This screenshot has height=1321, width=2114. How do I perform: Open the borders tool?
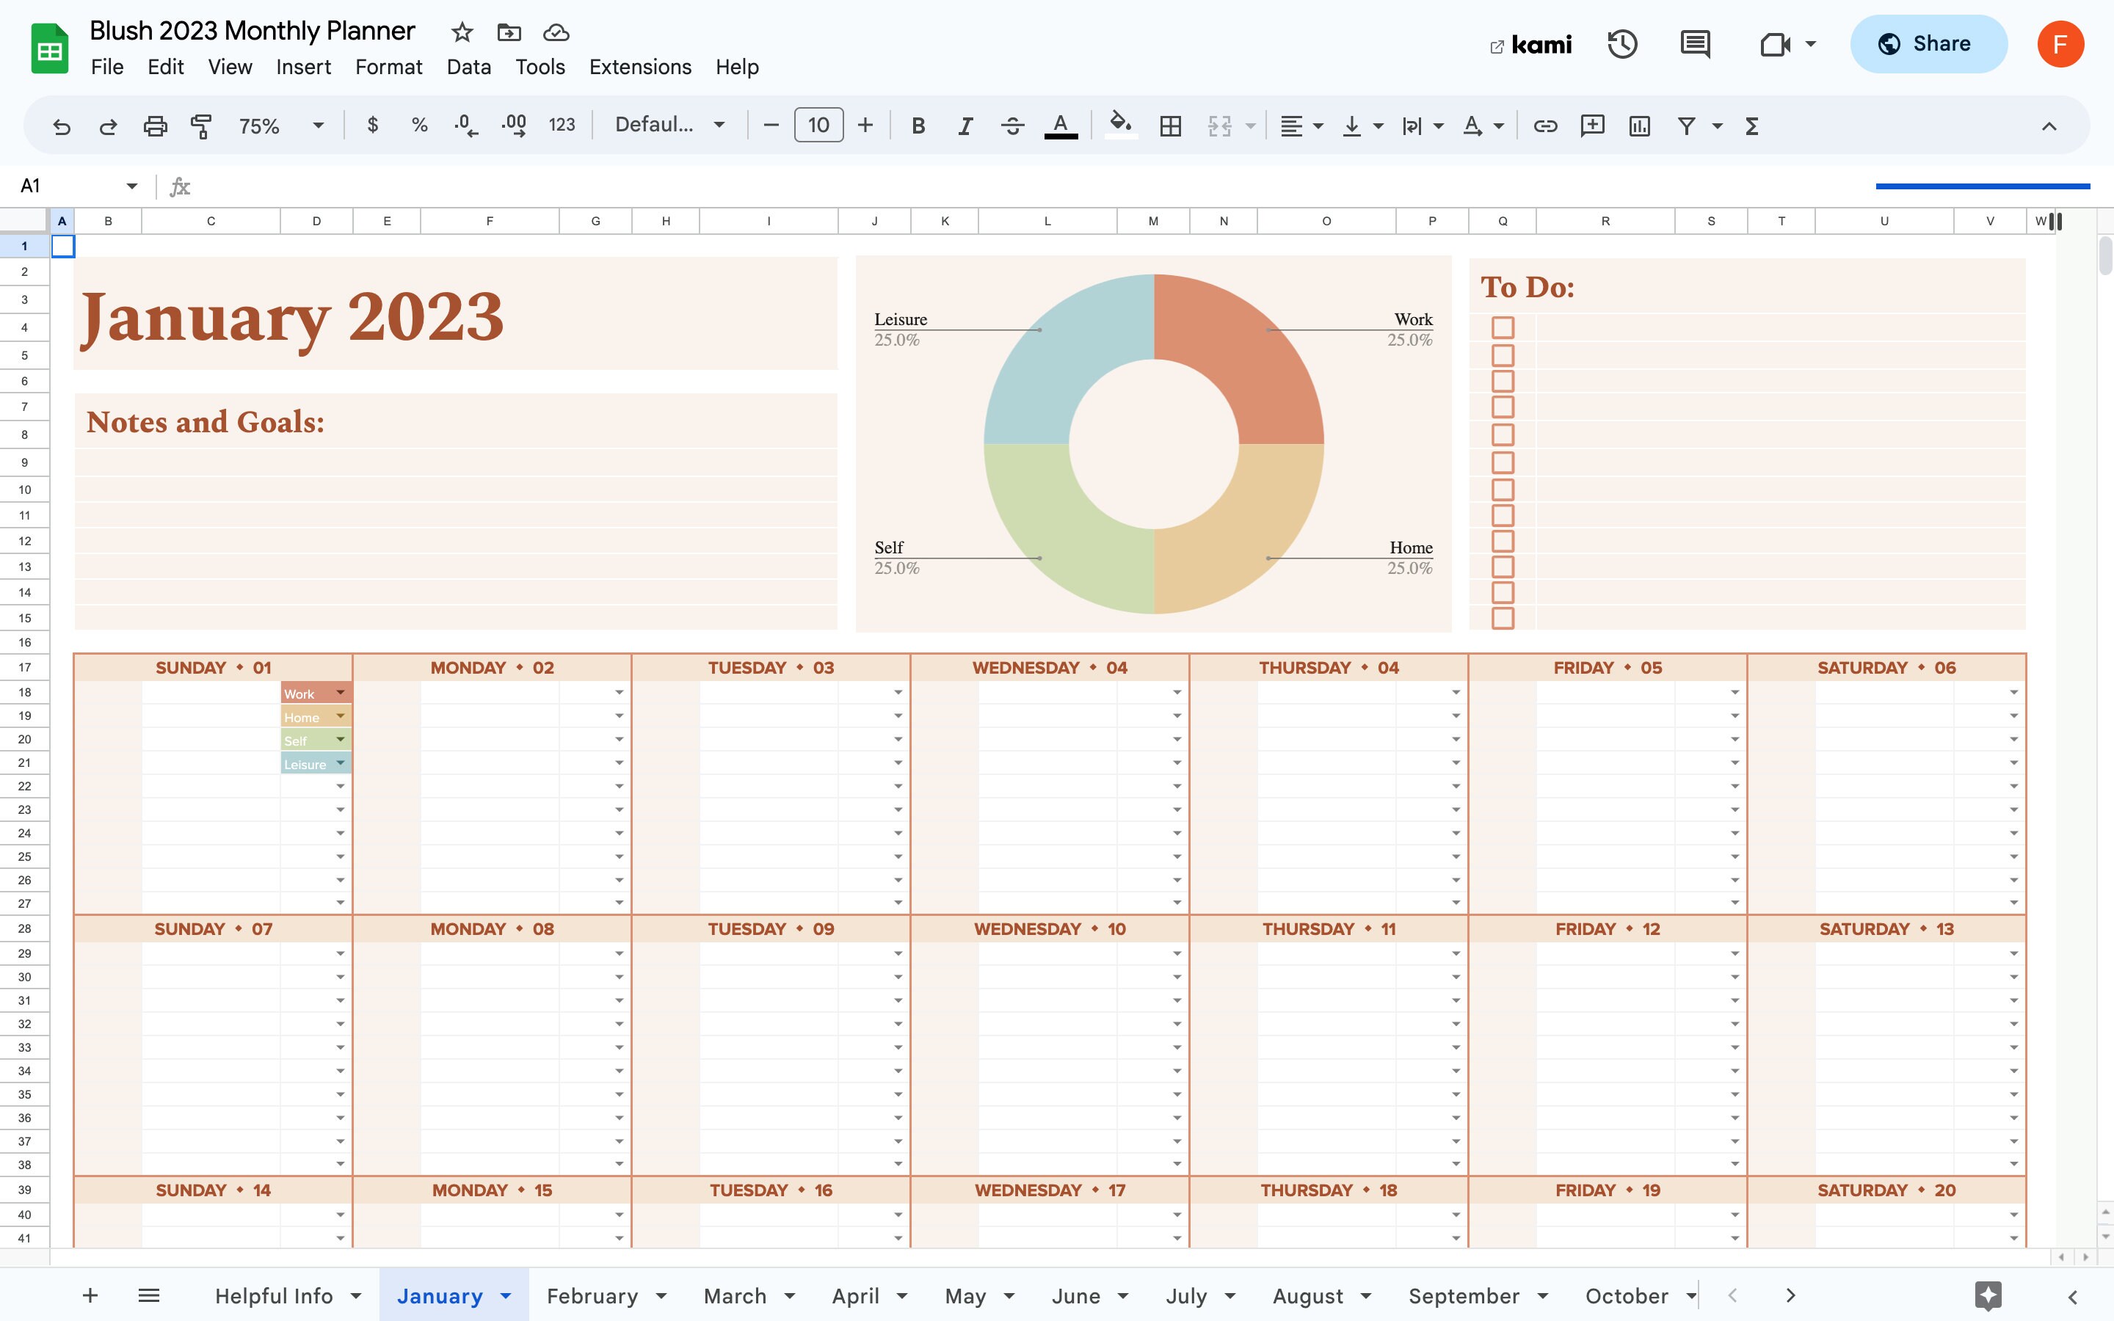(x=1170, y=125)
